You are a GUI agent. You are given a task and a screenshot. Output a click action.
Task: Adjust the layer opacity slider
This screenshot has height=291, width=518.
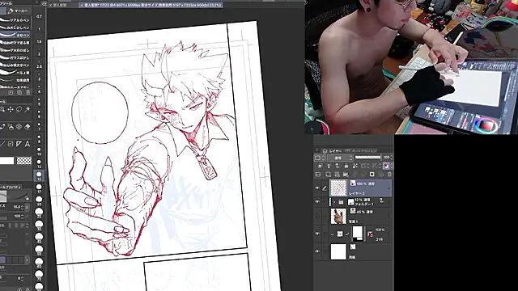pyautogui.click(x=368, y=158)
